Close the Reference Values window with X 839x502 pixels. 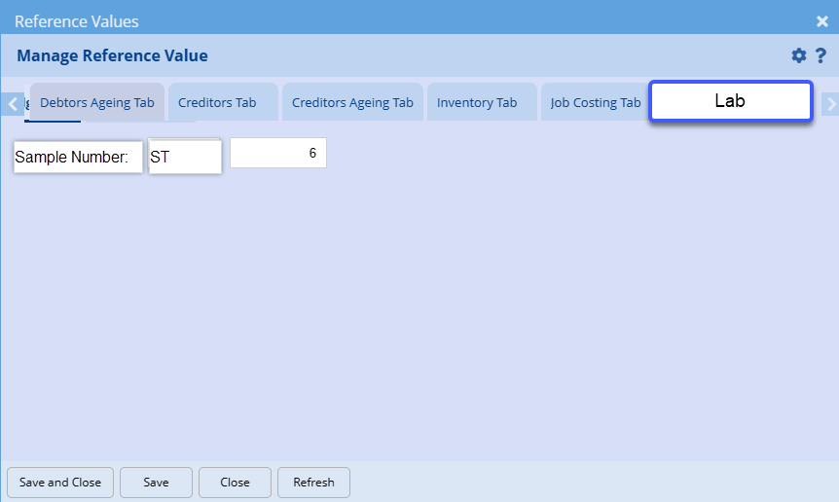coord(821,21)
